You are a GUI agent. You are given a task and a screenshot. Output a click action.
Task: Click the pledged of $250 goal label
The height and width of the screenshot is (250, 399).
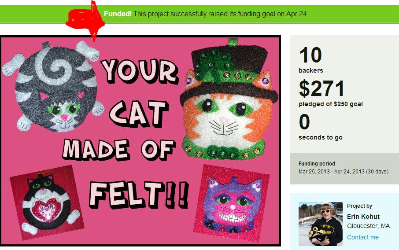331,104
